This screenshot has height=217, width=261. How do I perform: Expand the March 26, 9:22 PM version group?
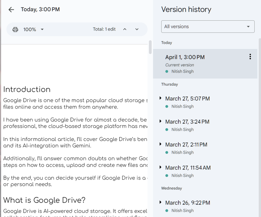[x=160, y=202]
